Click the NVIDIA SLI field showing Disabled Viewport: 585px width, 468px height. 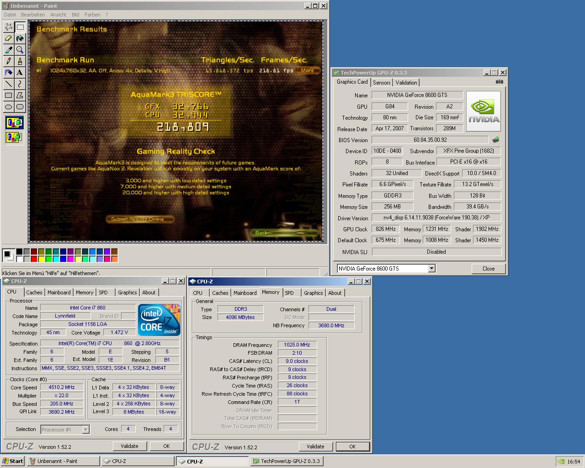(436, 252)
